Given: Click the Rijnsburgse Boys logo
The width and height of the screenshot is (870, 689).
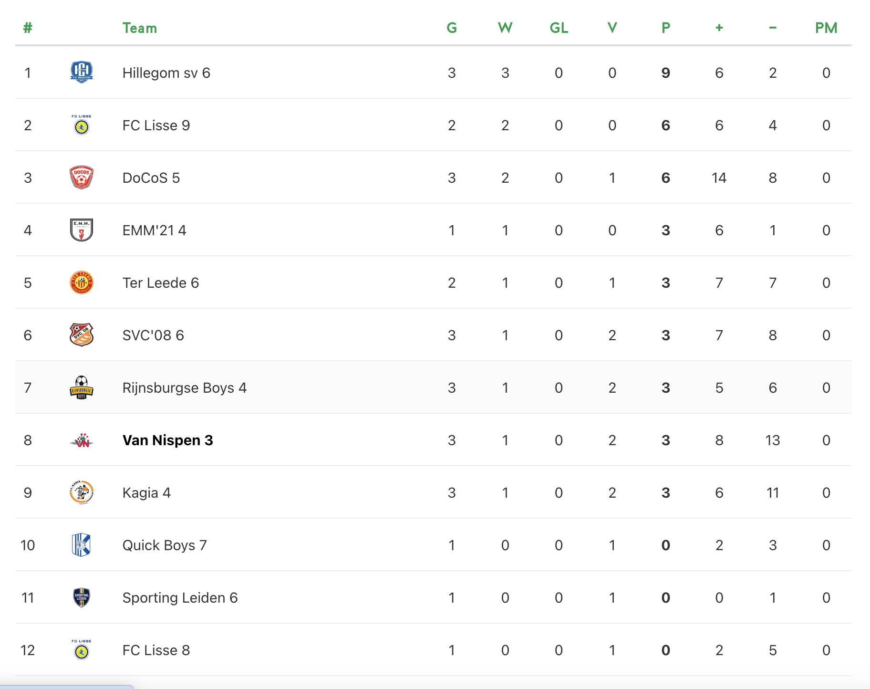Looking at the screenshot, I should 82,387.
